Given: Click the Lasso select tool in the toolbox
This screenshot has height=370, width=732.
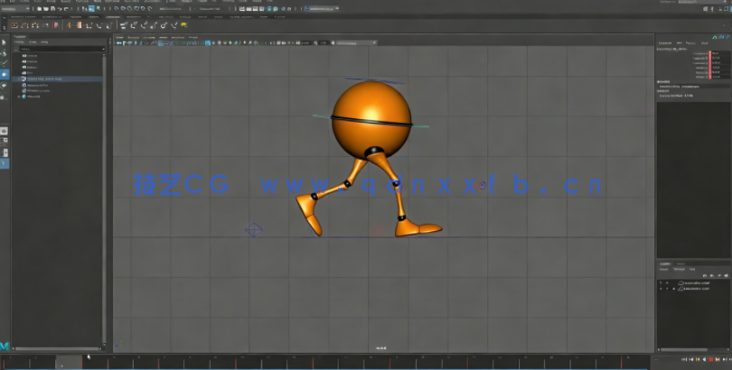Looking at the screenshot, I should 5,52.
